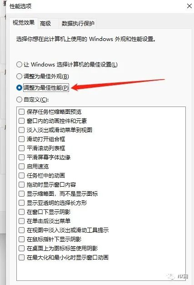Viewport: 194px width, 285px height.
Task: Switch to the 高级 tab
Action: (46, 23)
